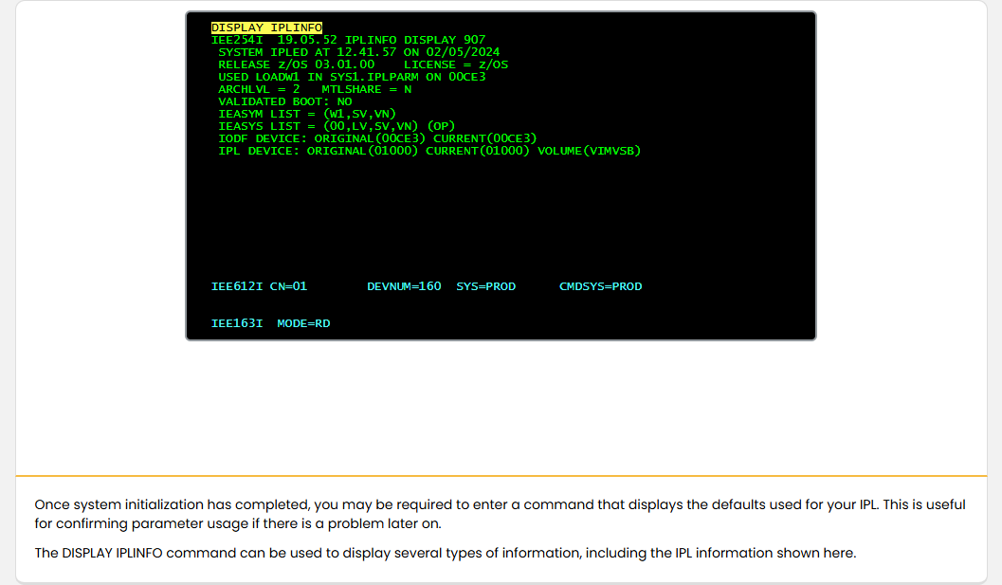Click the SYSTEM IPLED AT 12.41.57 line

(x=359, y=52)
